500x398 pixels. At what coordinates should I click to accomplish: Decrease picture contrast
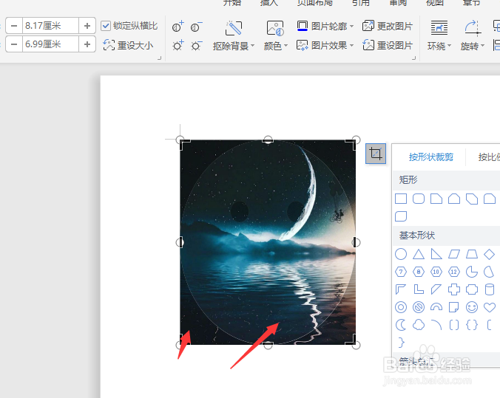[196, 27]
